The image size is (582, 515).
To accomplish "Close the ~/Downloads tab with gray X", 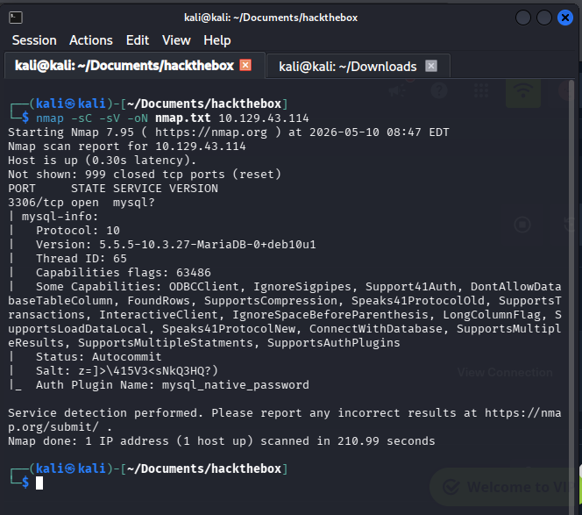I will (431, 66).
